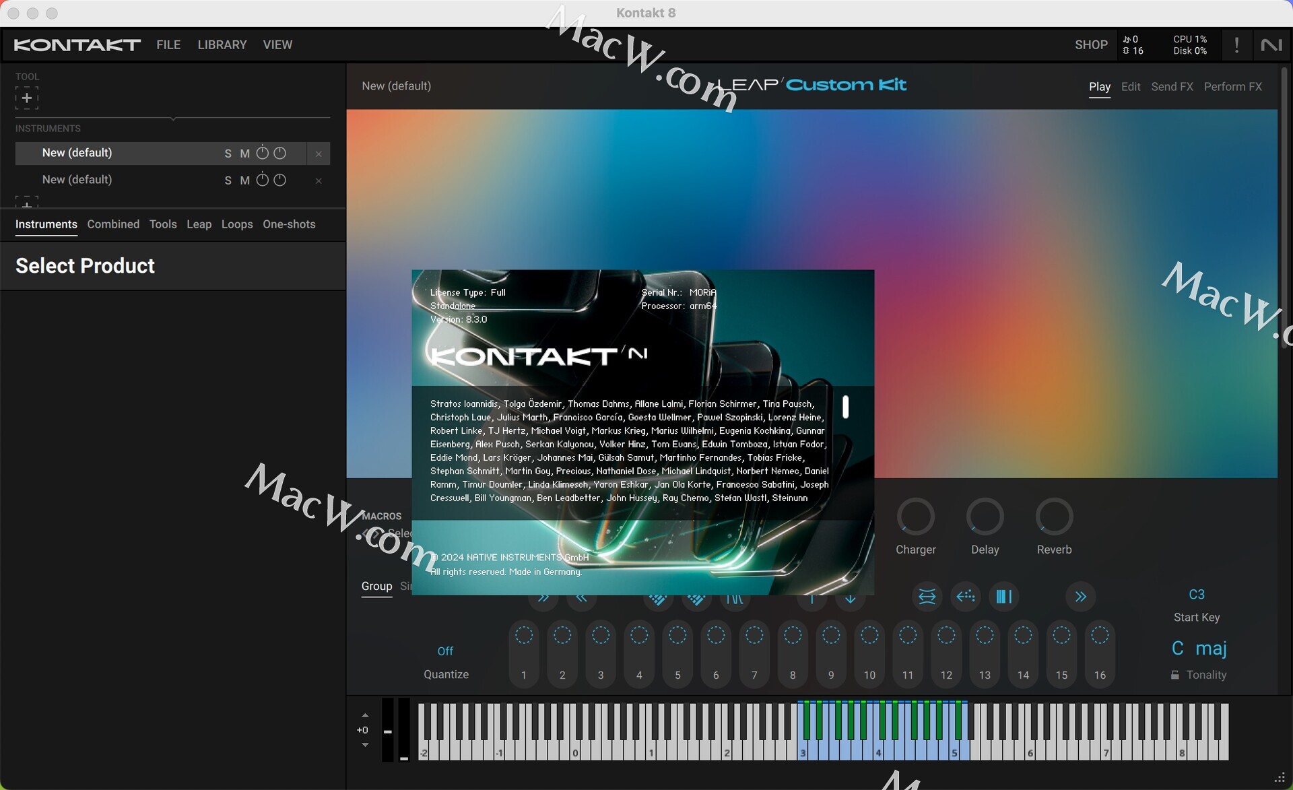Click the CPU and Disk usage meter
This screenshot has width=1293, height=790.
click(1190, 45)
